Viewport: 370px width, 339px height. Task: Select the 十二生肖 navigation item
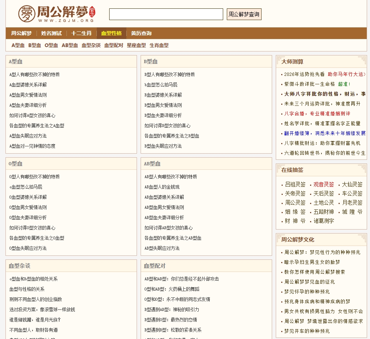pyautogui.click(x=81, y=33)
